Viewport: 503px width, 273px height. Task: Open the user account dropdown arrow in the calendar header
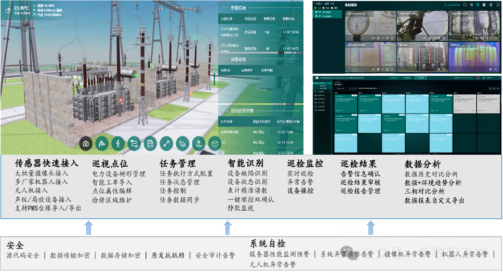(498, 78)
